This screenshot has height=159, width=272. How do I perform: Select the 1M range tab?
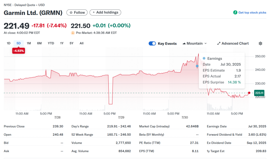(29, 43)
